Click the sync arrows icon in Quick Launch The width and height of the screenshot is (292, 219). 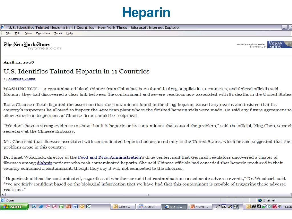click(x=89, y=206)
